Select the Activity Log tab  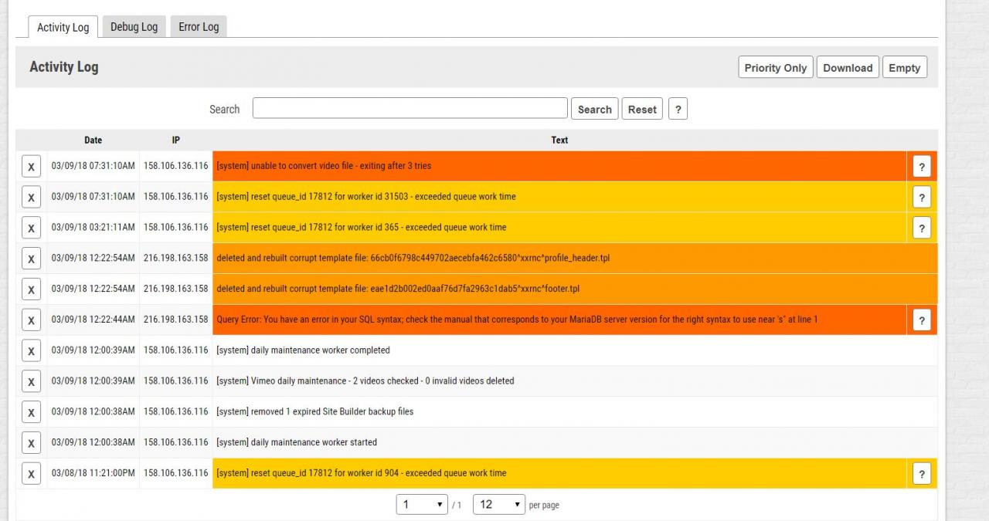coord(63,28)
